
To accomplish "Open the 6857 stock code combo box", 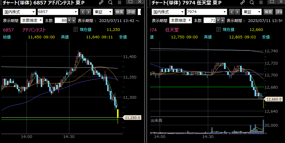I will (x=58, y=12).
